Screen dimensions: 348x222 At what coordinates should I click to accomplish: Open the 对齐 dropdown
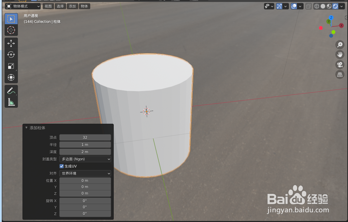pos(85,173)
